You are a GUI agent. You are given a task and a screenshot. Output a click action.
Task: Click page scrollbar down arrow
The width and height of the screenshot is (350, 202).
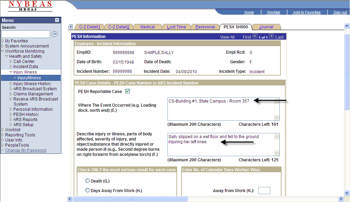[x=347, y=193]
